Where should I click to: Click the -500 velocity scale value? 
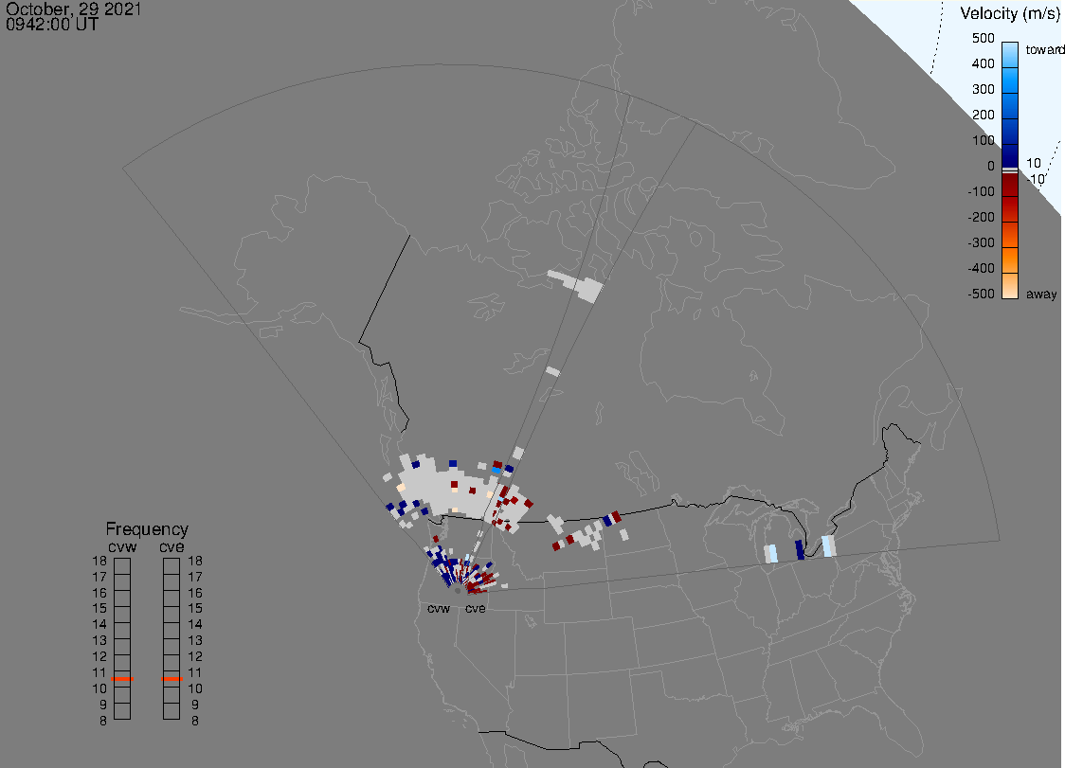(x=981, y=294)
